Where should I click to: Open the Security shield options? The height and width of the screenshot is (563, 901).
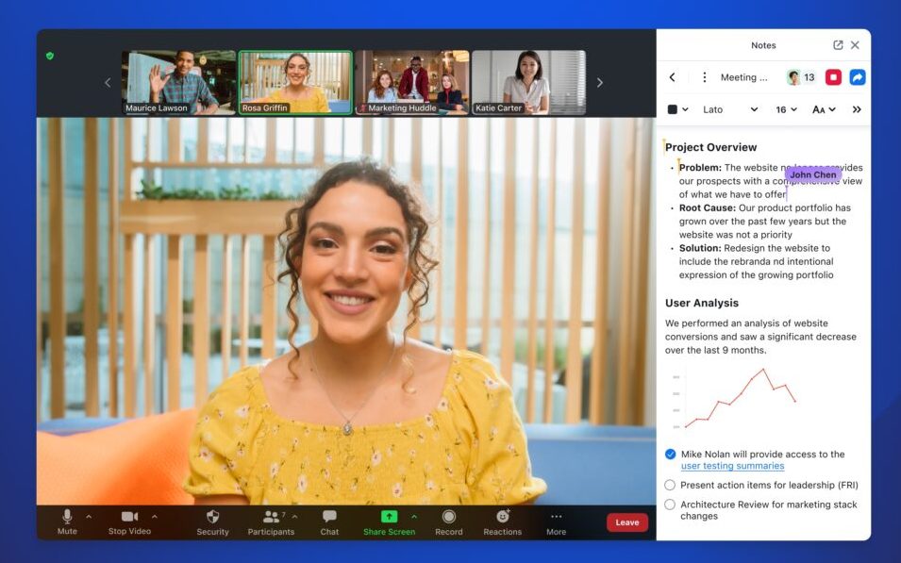212,517
